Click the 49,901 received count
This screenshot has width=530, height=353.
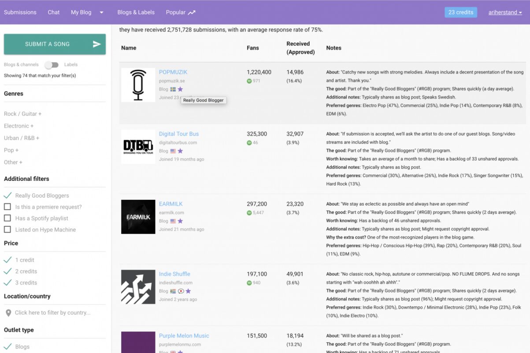click(295, 274)
